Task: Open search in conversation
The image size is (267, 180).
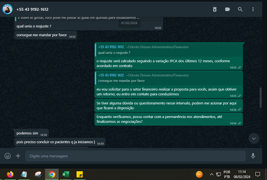Action: [x=240, y=9]
